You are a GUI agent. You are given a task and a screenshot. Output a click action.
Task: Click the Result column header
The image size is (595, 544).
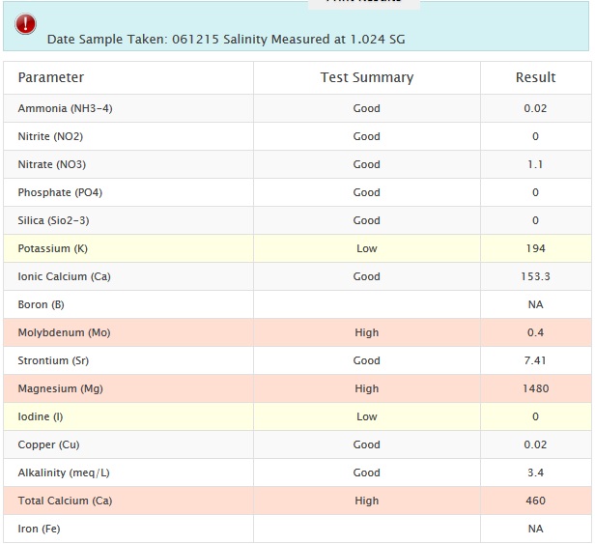point(535,77)
